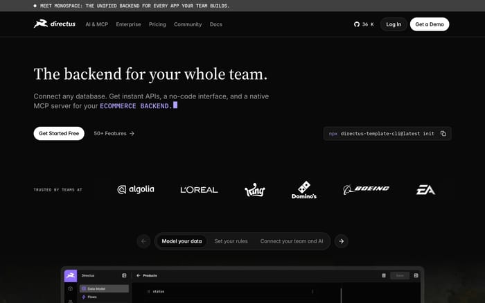Click Get Started Free button
The height and width of the screenshot is (303, 485).
(59, 133)
